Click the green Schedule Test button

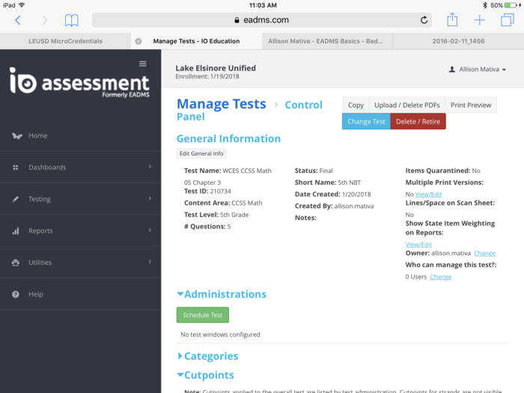pyautogui.click(x=202, y=315)
